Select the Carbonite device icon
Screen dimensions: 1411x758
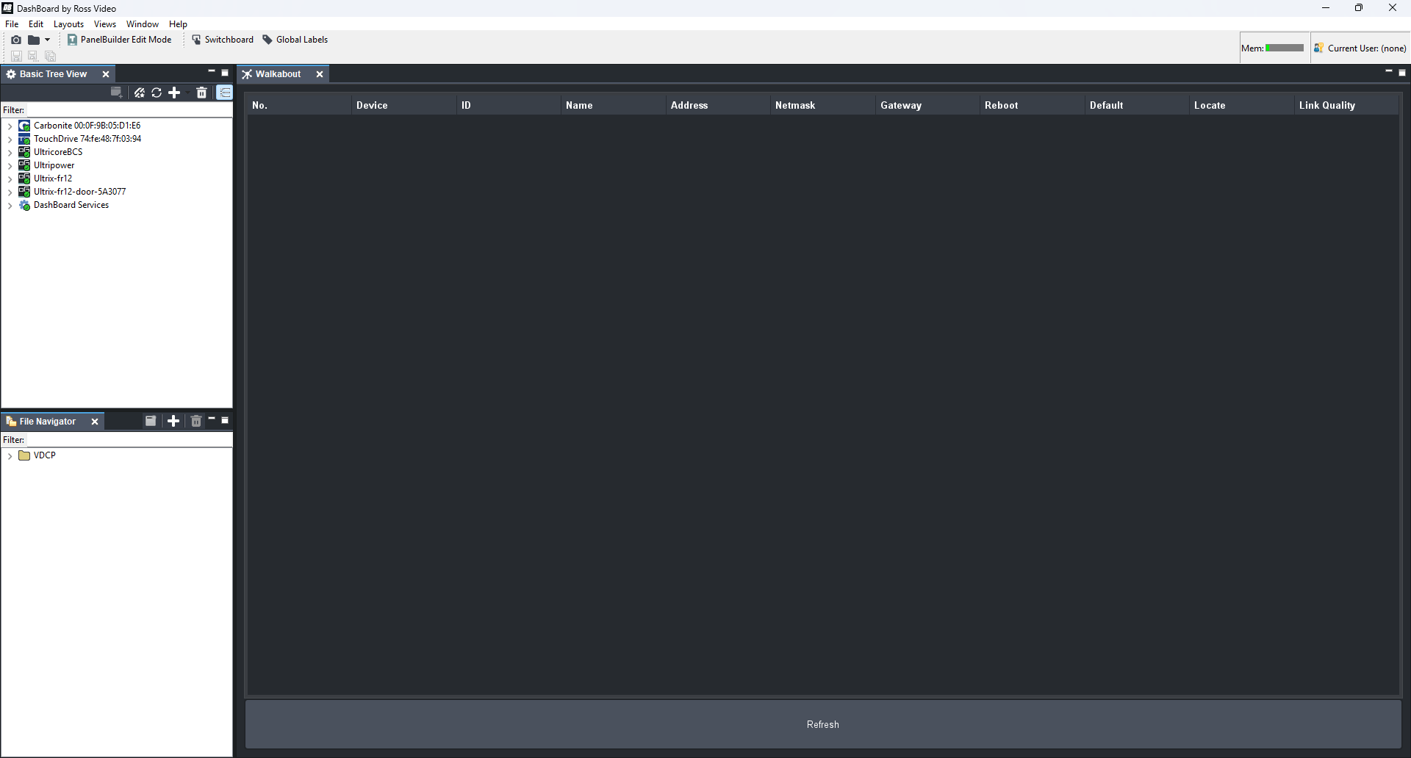[x=24, y=126]
